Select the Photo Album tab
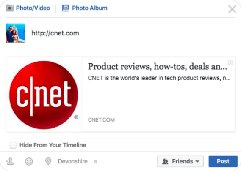 click(85, 8)
